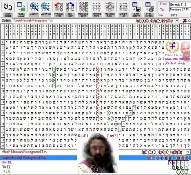Image resolution: width=191 pixels, height=175 pixels.
Task: Go to Next code icon
Action: click(70, 7)
